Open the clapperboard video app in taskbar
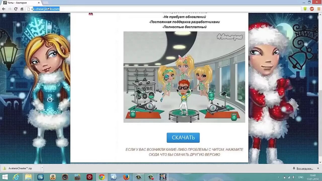322x181 pixels. pyautogui.click(x=77, y=177)
